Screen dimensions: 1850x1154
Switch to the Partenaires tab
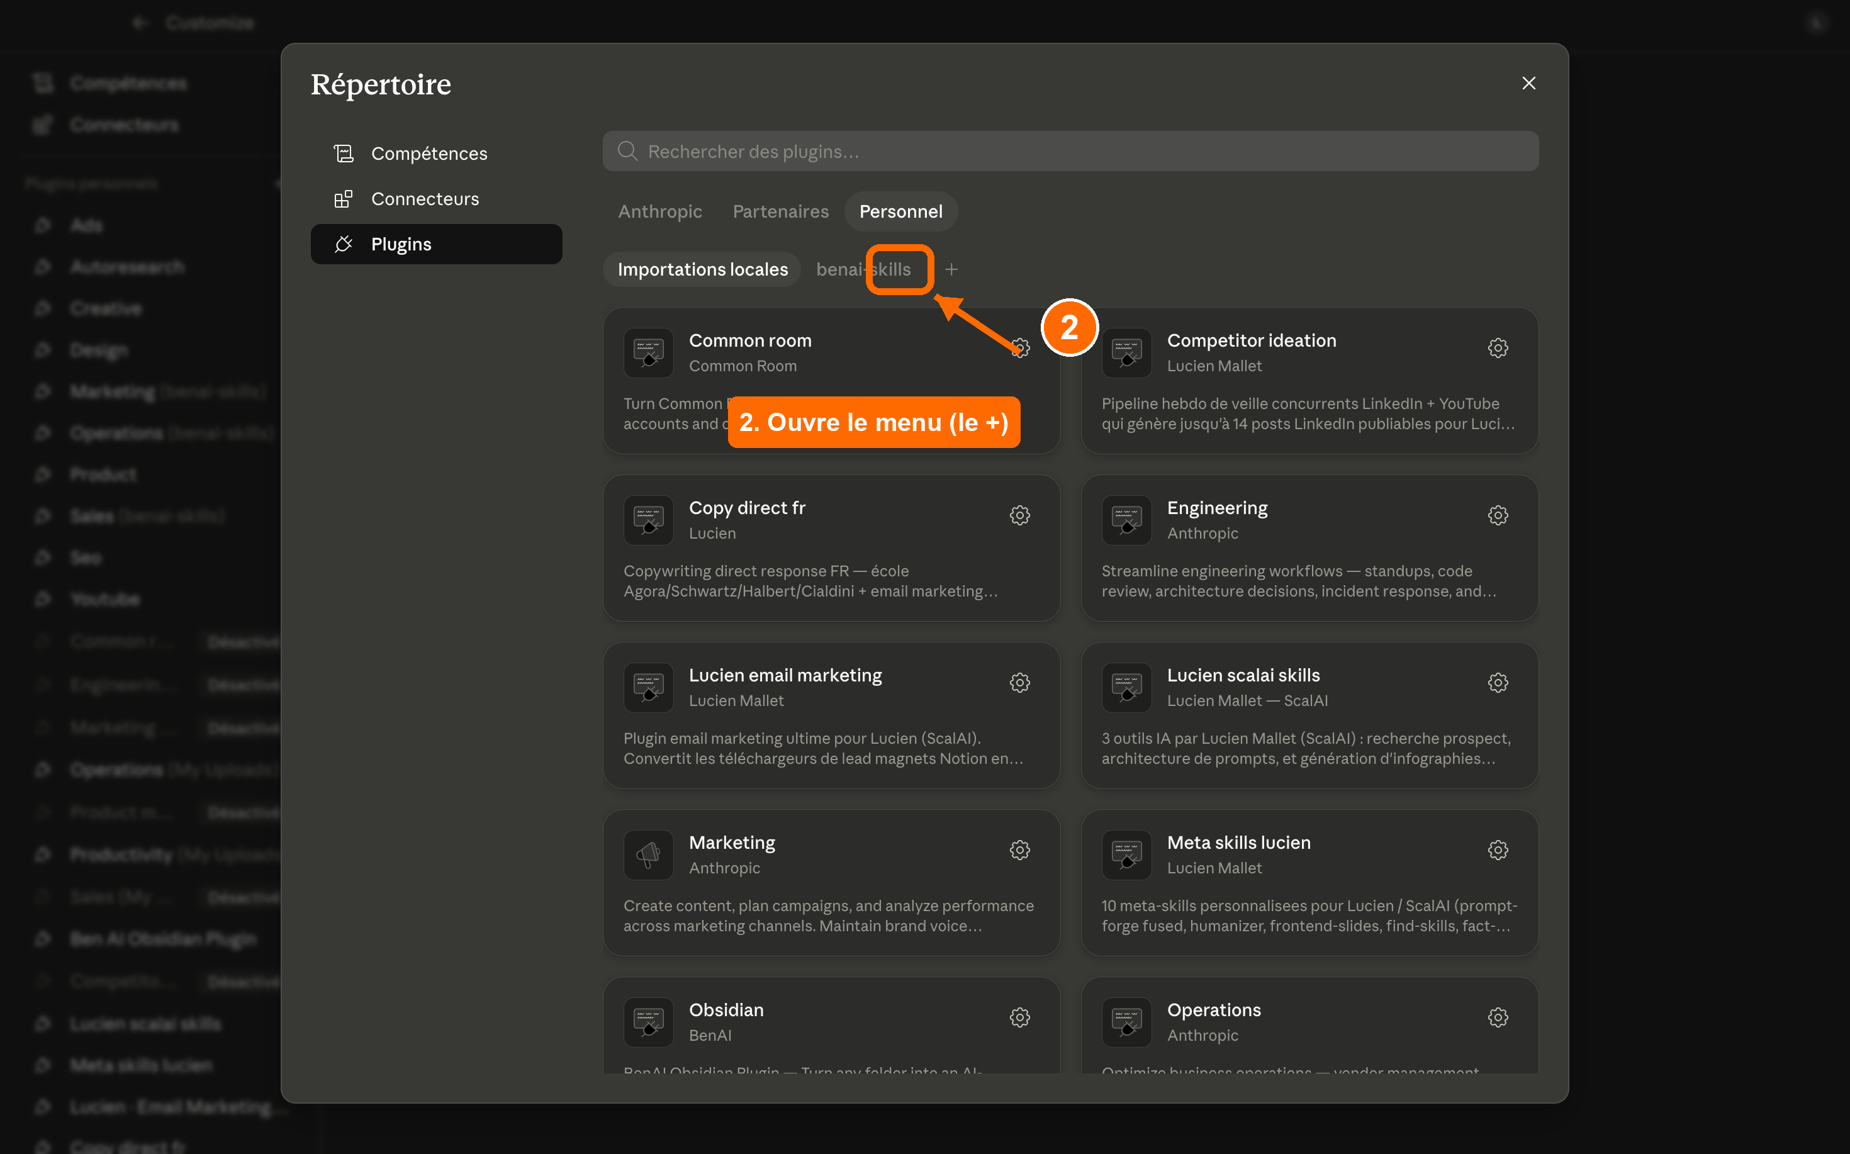(x=780, y=211)
